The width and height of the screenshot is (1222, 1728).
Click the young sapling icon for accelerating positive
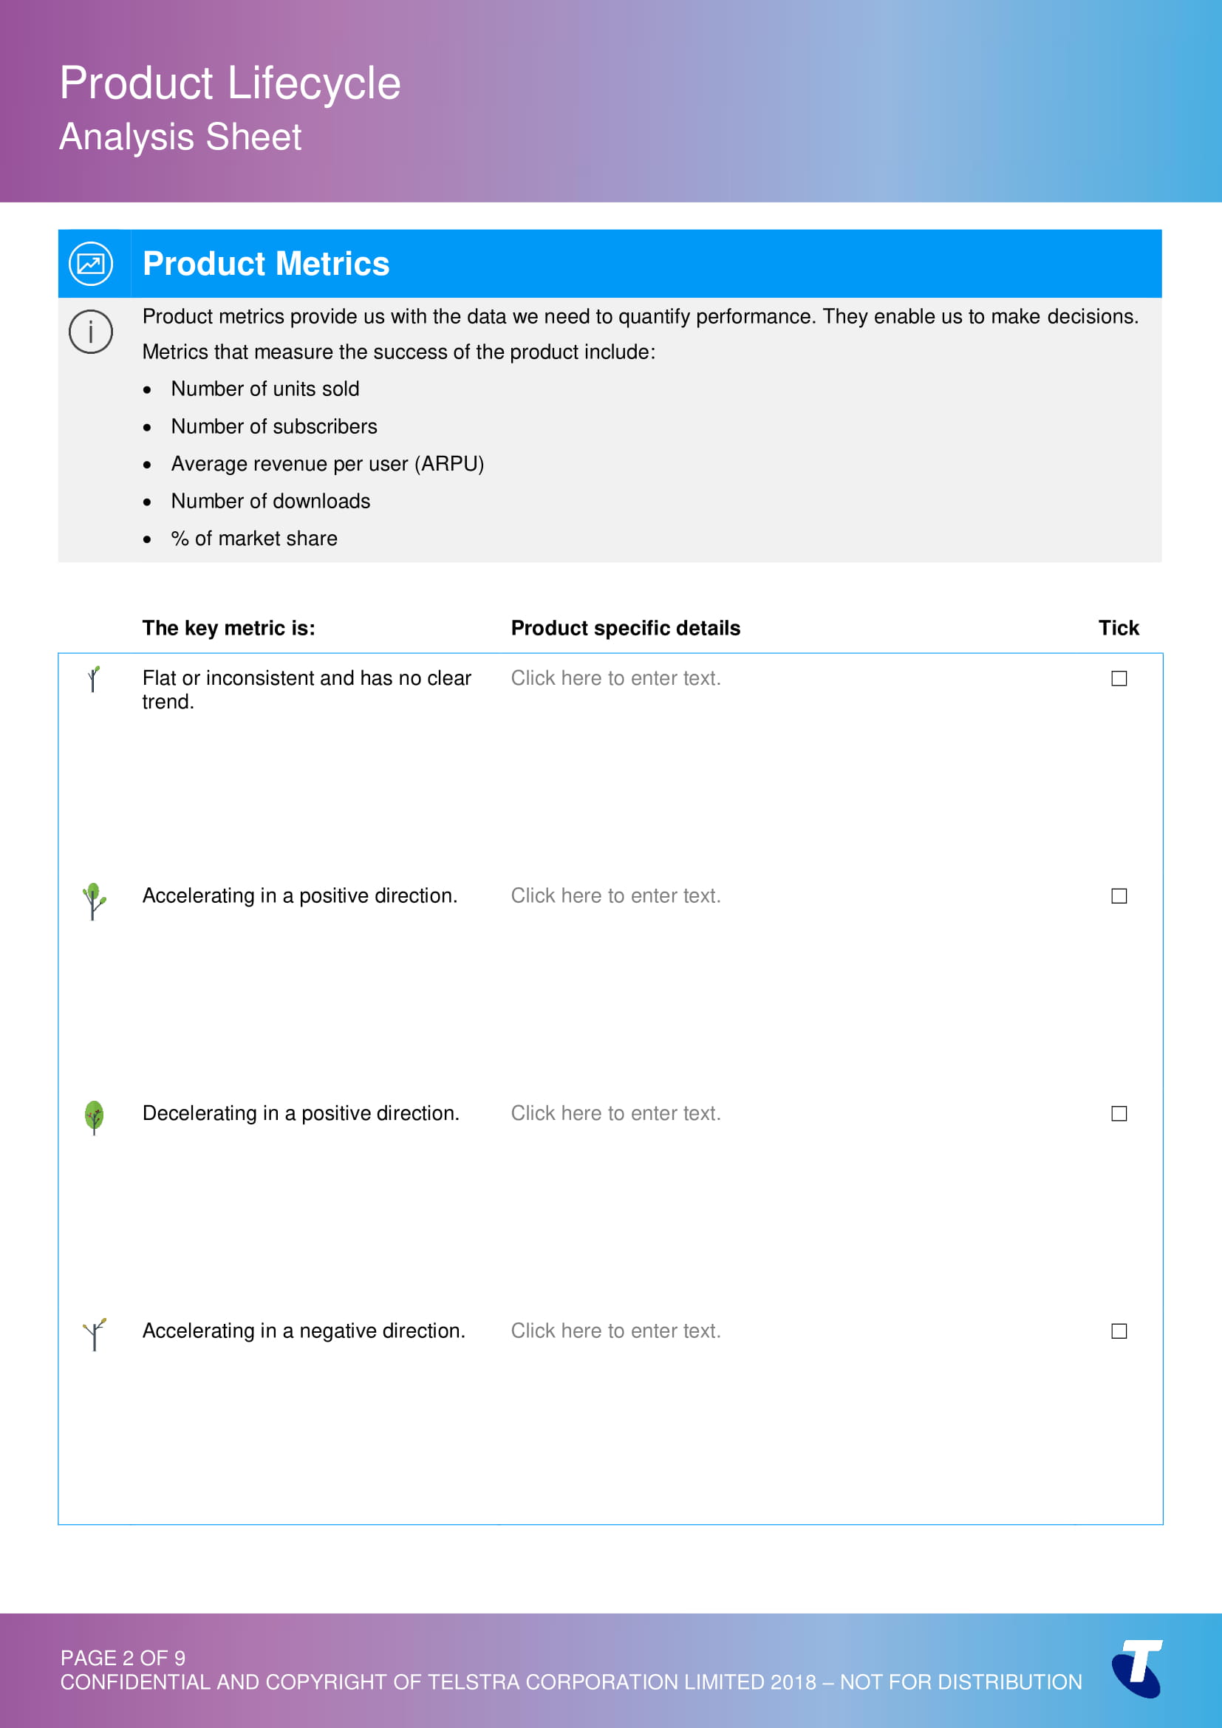pyautogui.click(x=93, y=901)
